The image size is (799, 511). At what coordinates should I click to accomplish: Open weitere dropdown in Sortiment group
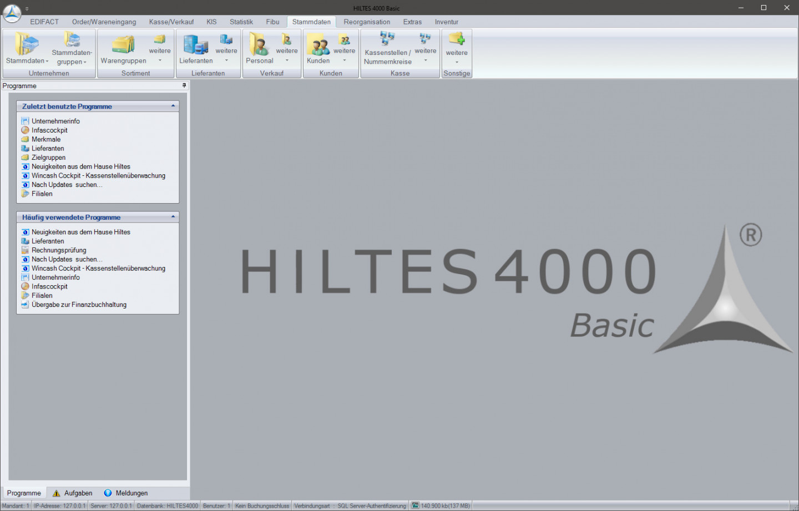coord(160,48)
